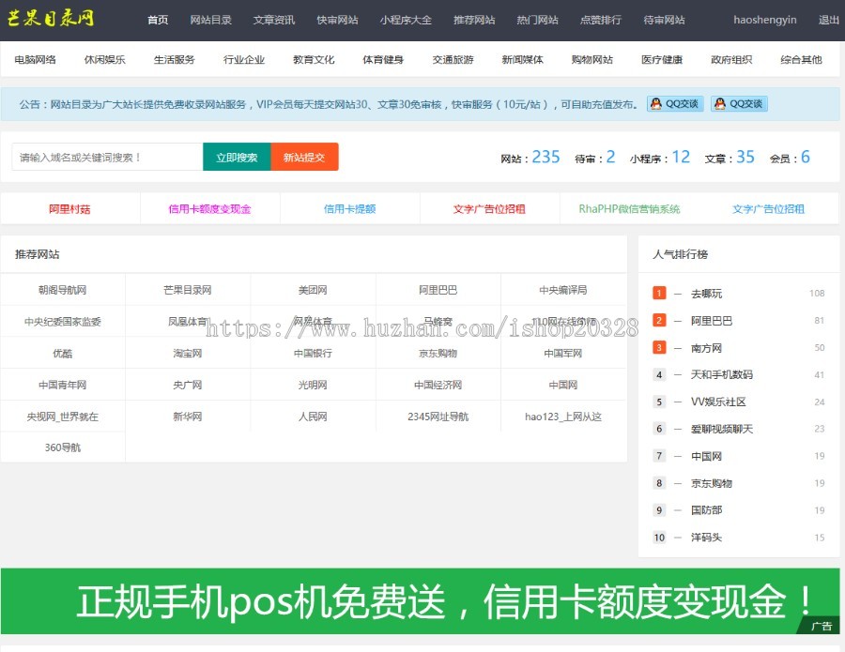The height and width of the screenshot is (652, 845).
Task: Open the 信用卡提额 ad link
Action: coord(349,209)
